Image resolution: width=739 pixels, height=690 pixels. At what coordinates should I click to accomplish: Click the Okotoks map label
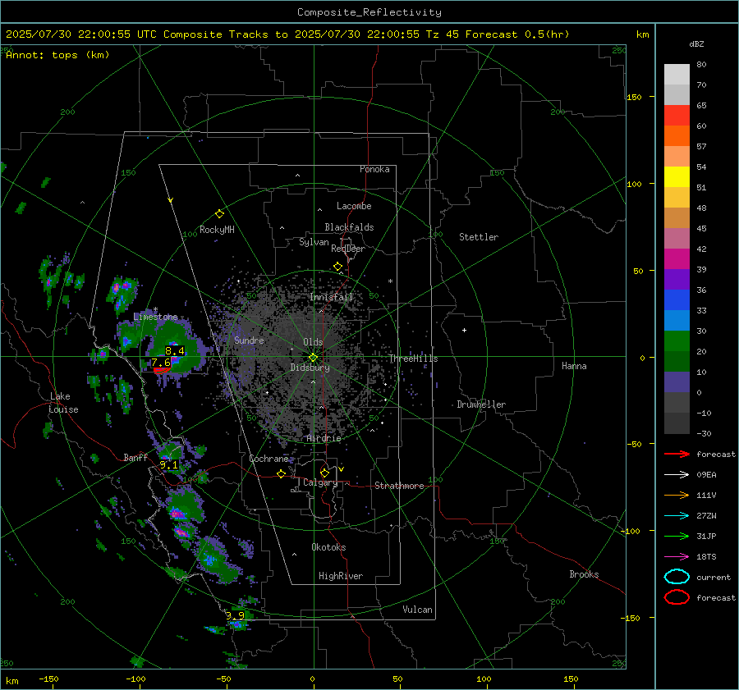pos(328,547)
